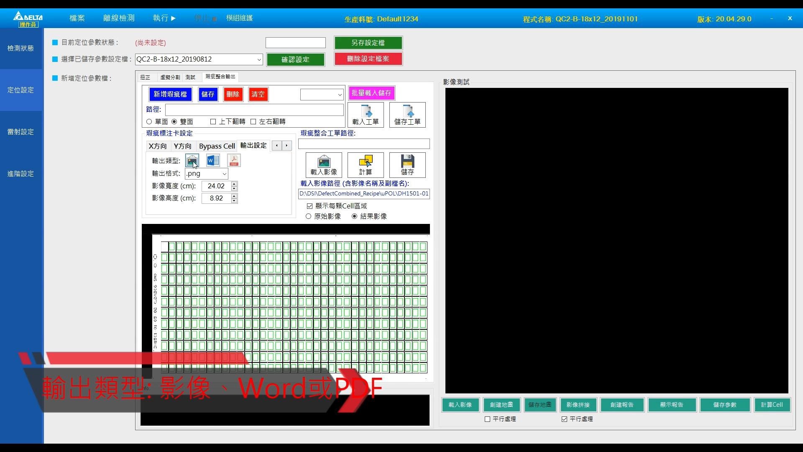803x452 pixels.
Task: Click the 計算 calculate icon
Action: pyautogui.click(x=366, y=165)
